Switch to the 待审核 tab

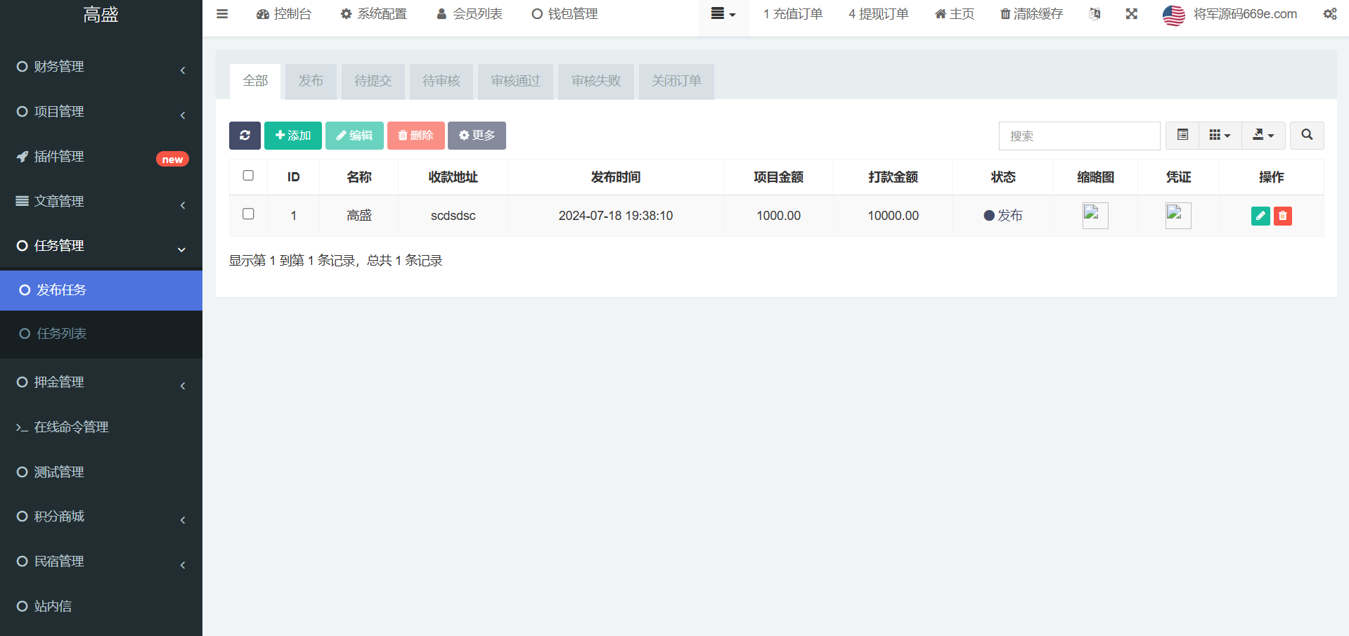coord(441,82)
